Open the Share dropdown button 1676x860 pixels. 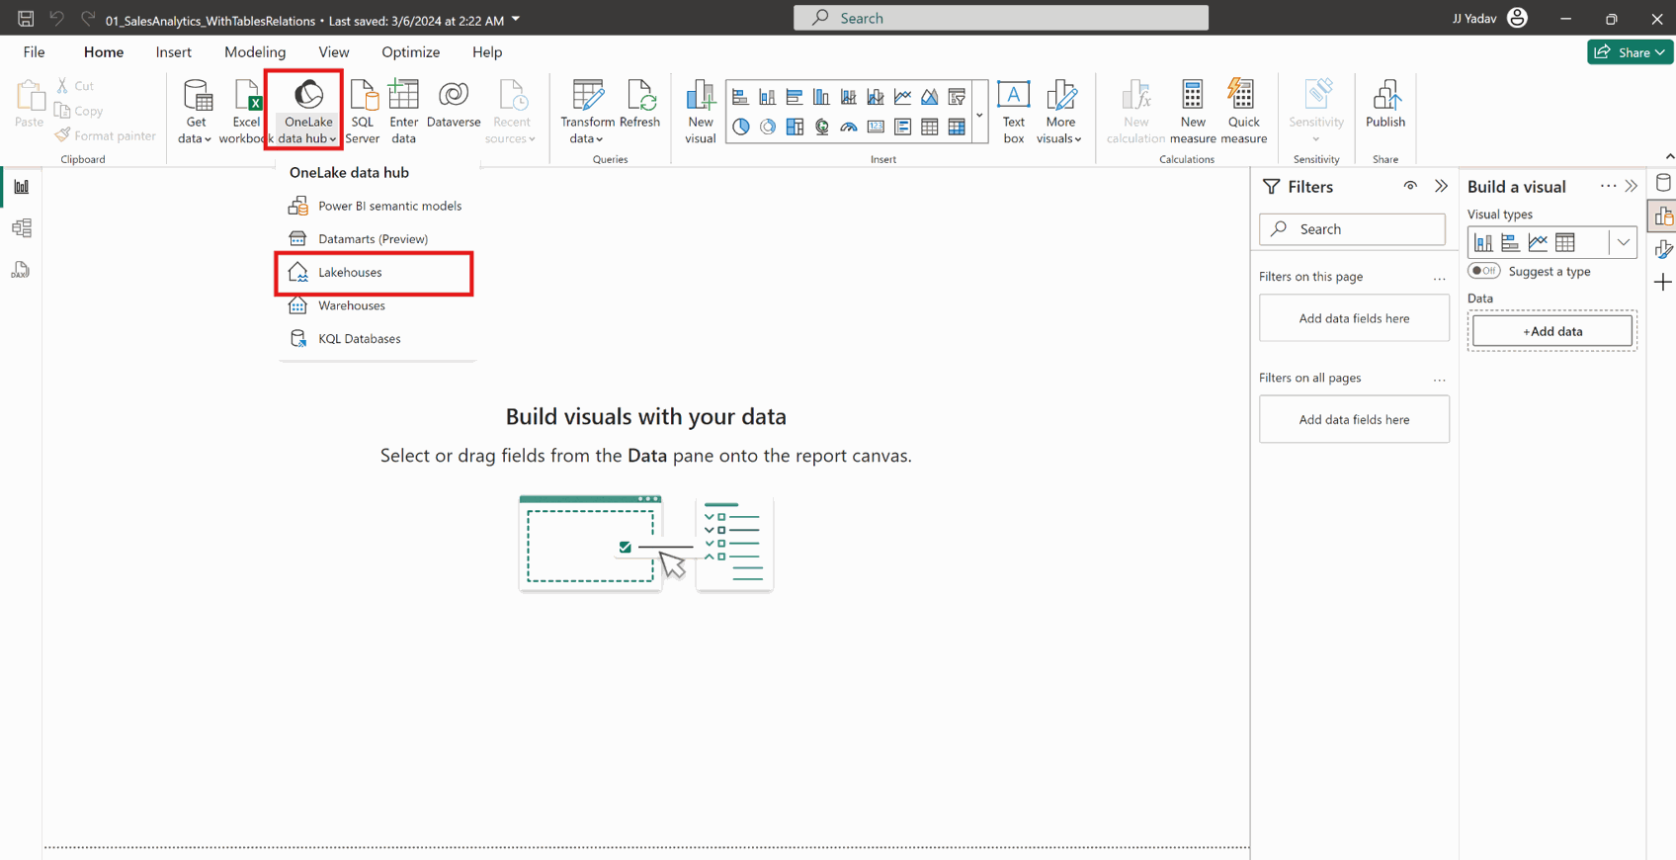pos(1631,51)
